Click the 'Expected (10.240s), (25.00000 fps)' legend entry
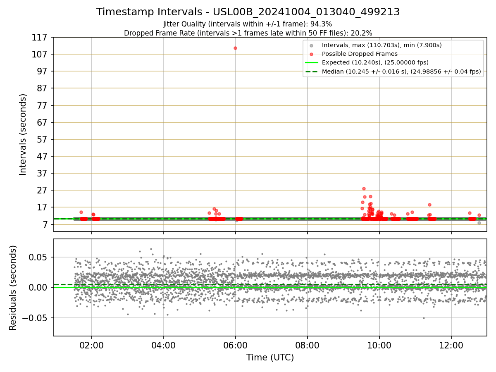The height and width of the screenshot is (372, 496). (375, 62)
